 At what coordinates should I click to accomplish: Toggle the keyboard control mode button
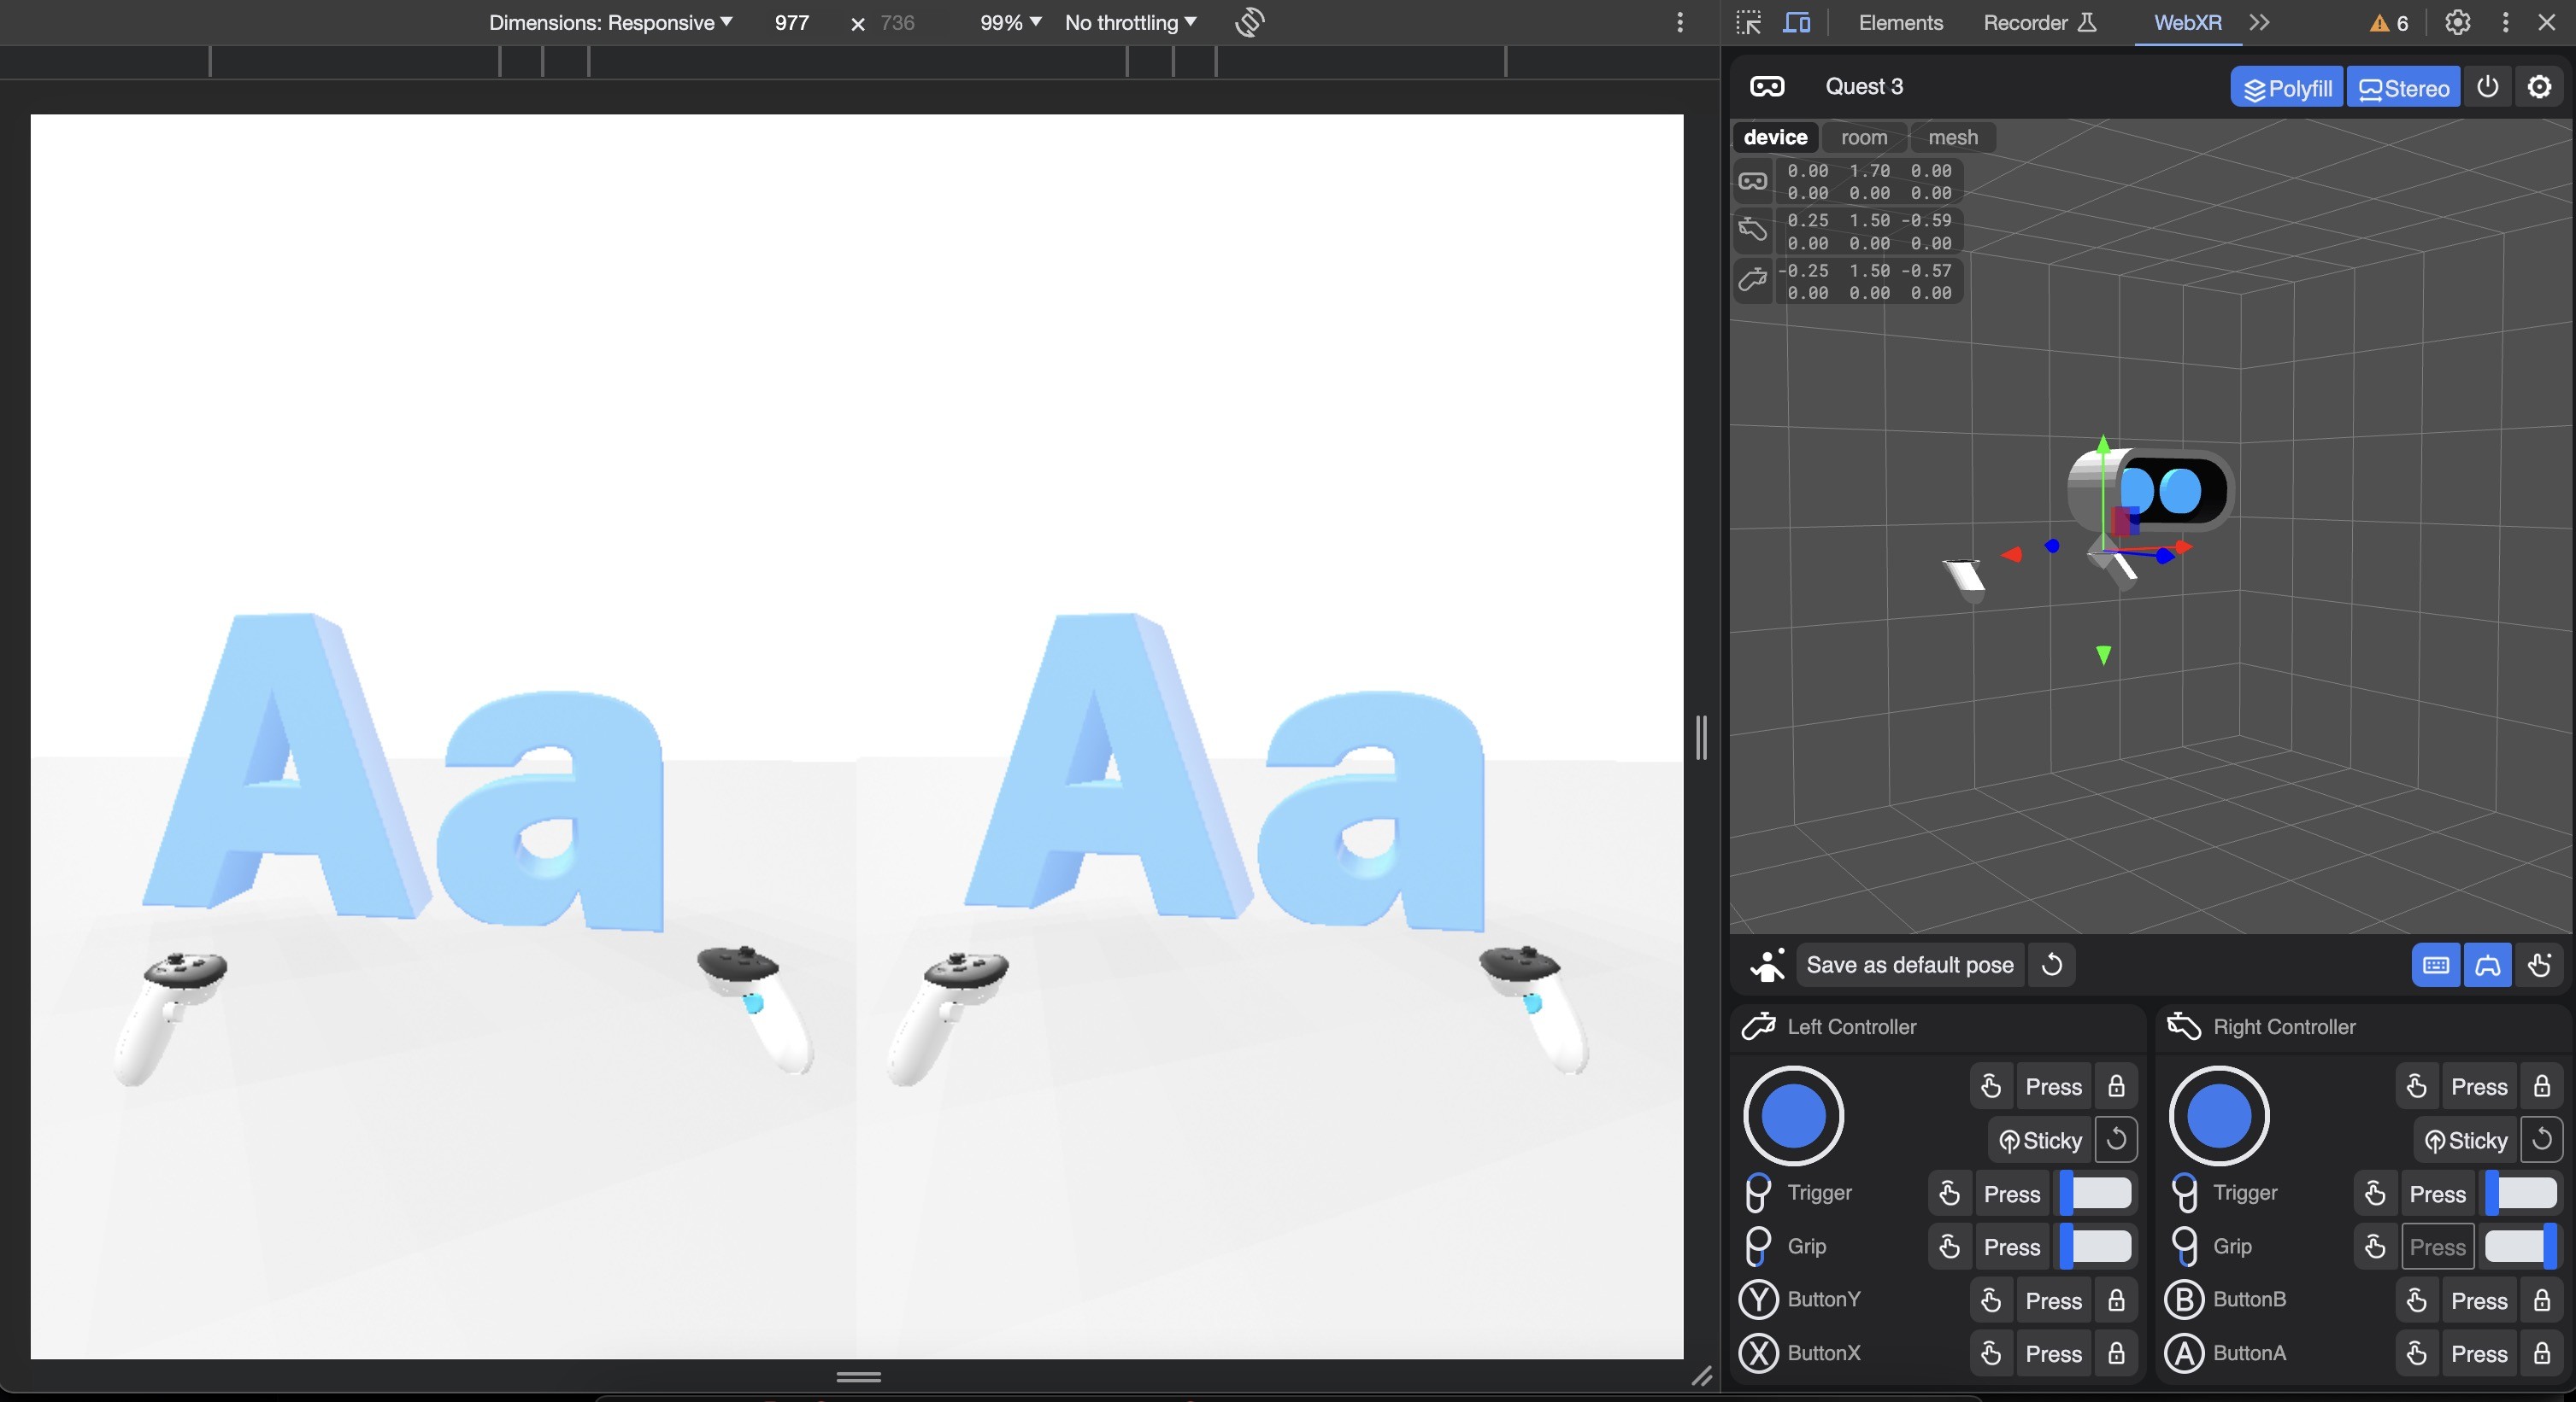coord(2436,964)
